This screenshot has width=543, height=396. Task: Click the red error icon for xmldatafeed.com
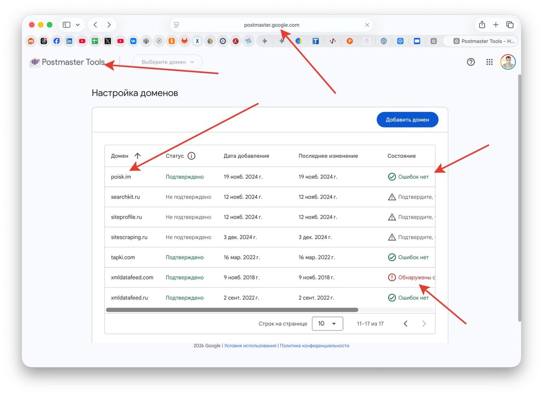(x=392, y=277)
